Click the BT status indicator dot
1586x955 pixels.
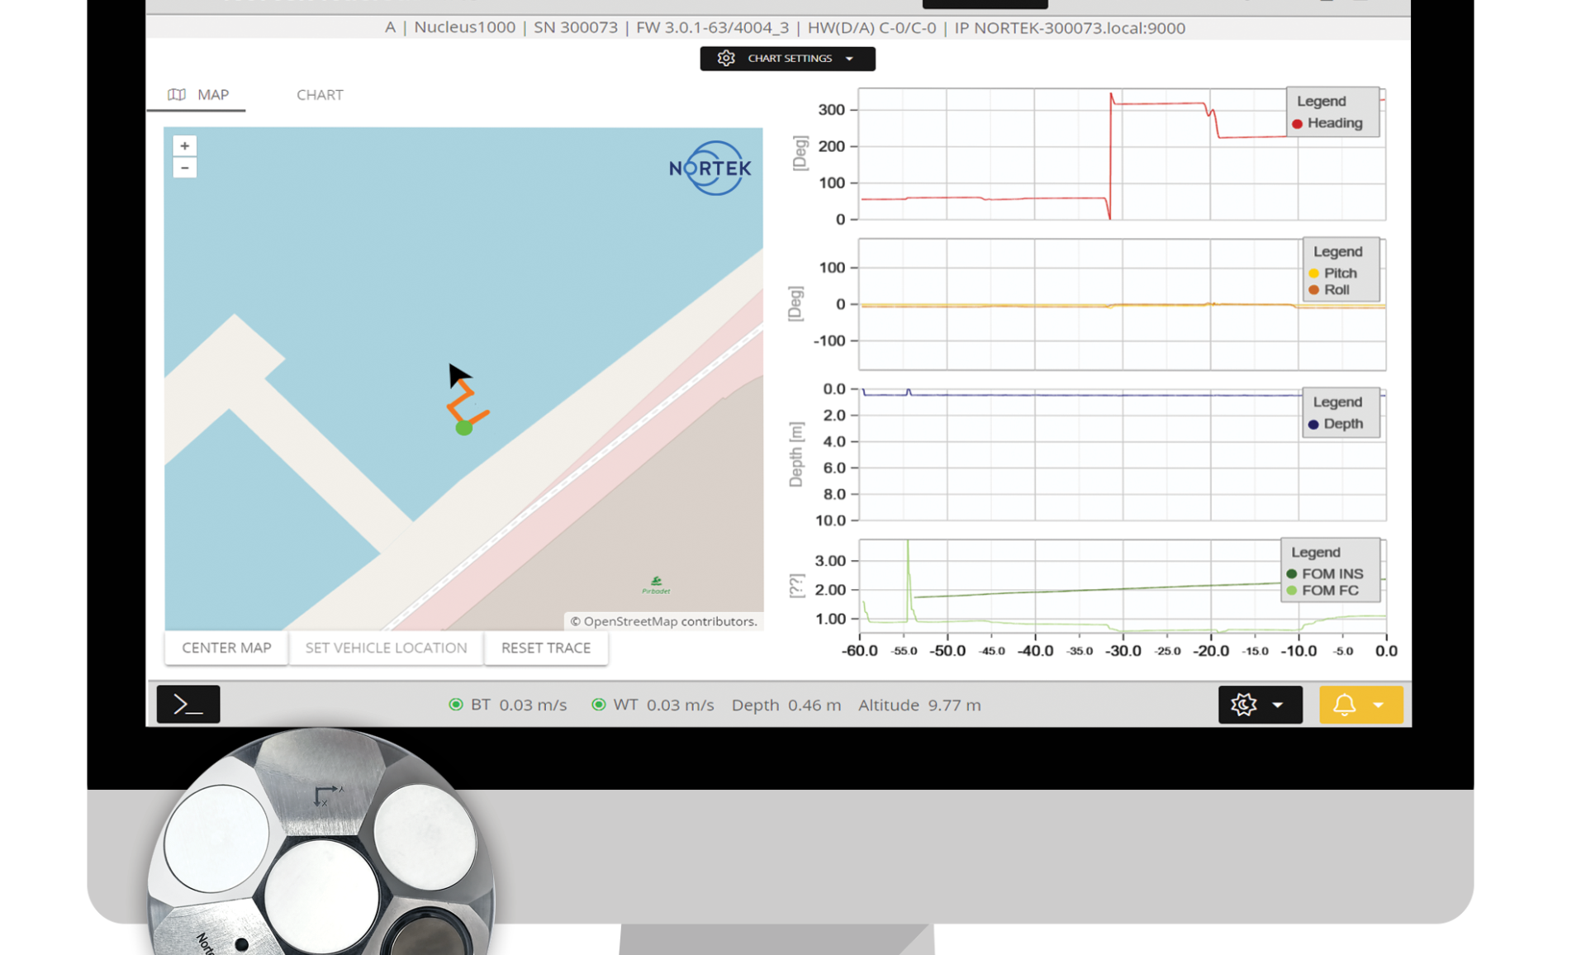[456, 704]
